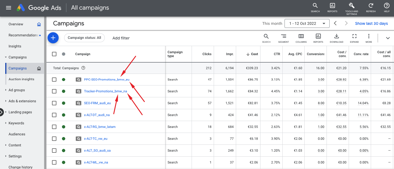The height and width of the screenshot is (169, 394).
Task: Expand the table to full screen
Action: pyautogui.click(x=354, y=38)
